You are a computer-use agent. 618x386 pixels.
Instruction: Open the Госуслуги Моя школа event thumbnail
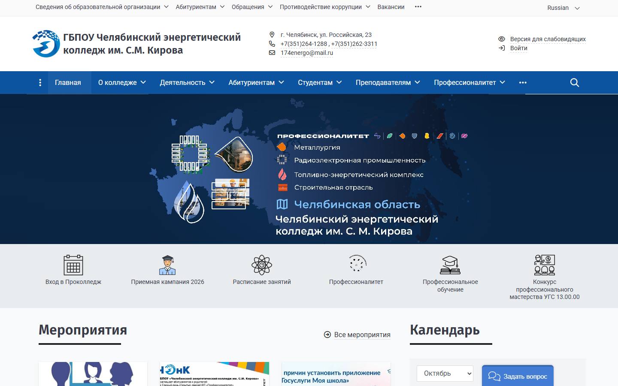[x=336, y=374]
